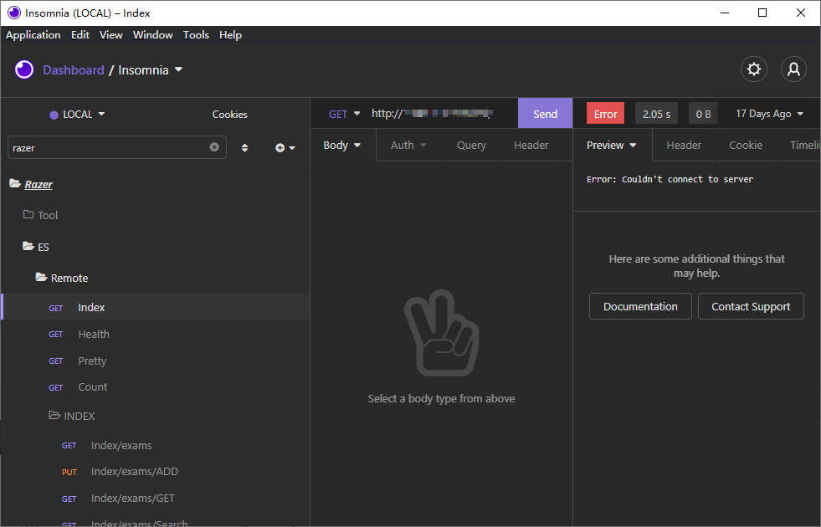Open the settings gear icon
Viewport: 821px width, 527px height.
click(x=754, y=69)
